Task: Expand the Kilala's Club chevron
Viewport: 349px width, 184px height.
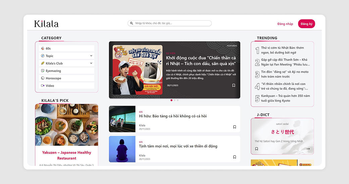Action: (91, 63)
